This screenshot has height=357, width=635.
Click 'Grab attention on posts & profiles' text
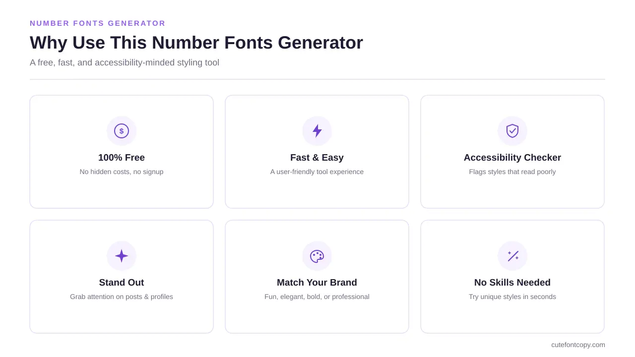(x=122, y=297)
